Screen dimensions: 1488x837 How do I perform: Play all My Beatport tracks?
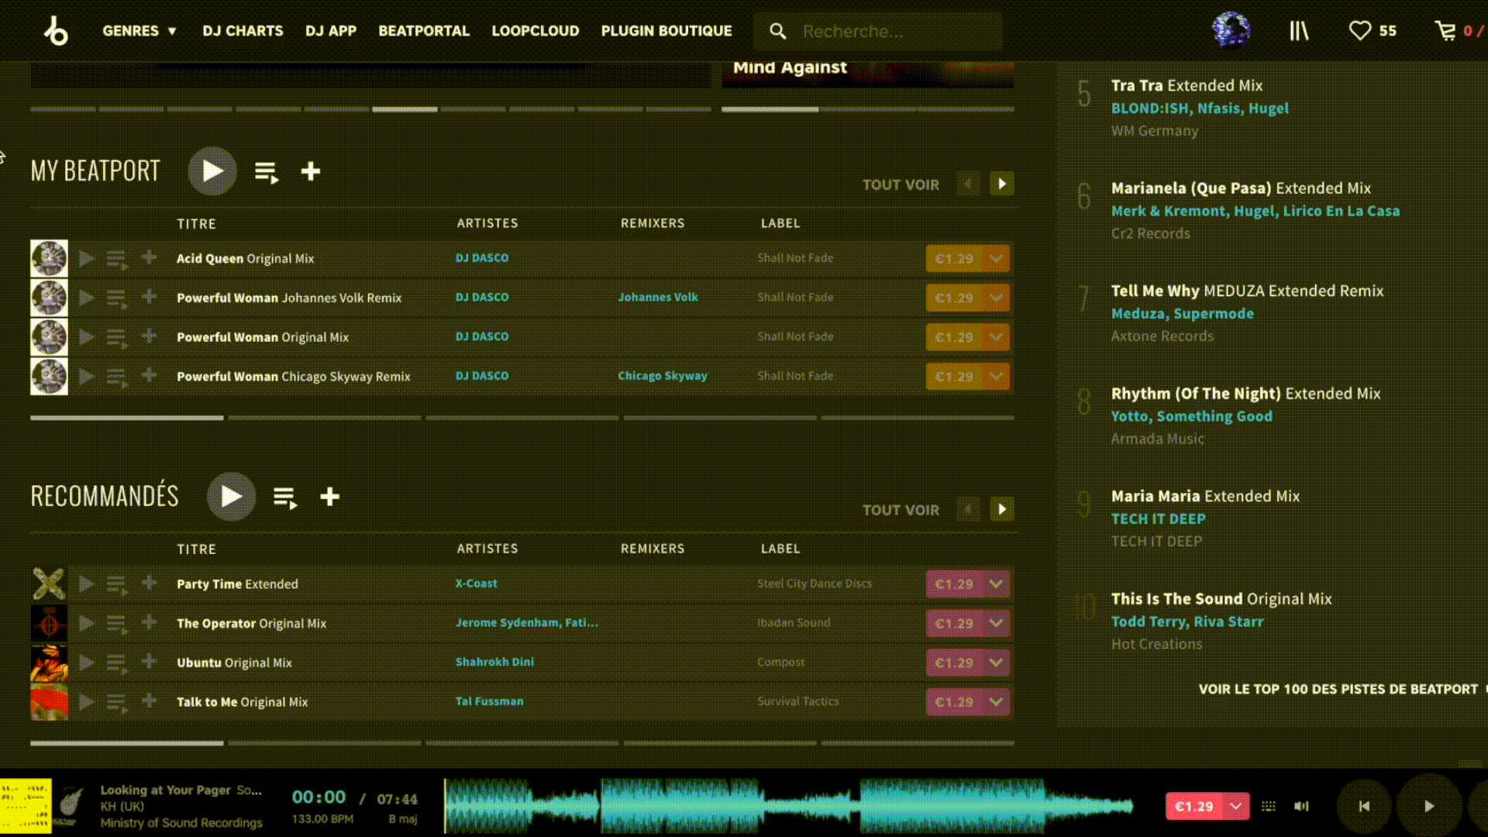(x=212, y=170)
